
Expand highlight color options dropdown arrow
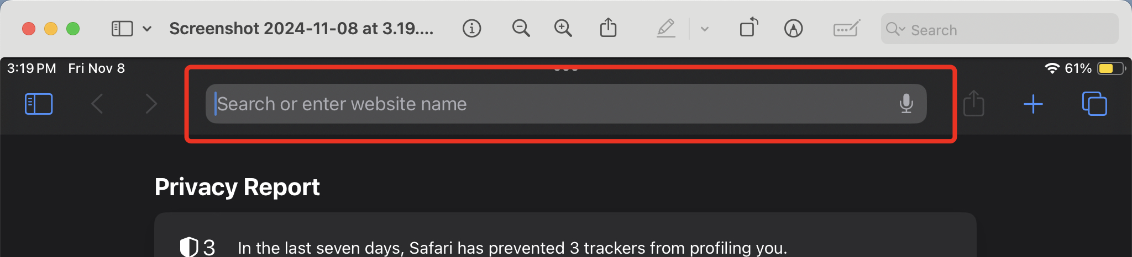click(x=705, y=29)
